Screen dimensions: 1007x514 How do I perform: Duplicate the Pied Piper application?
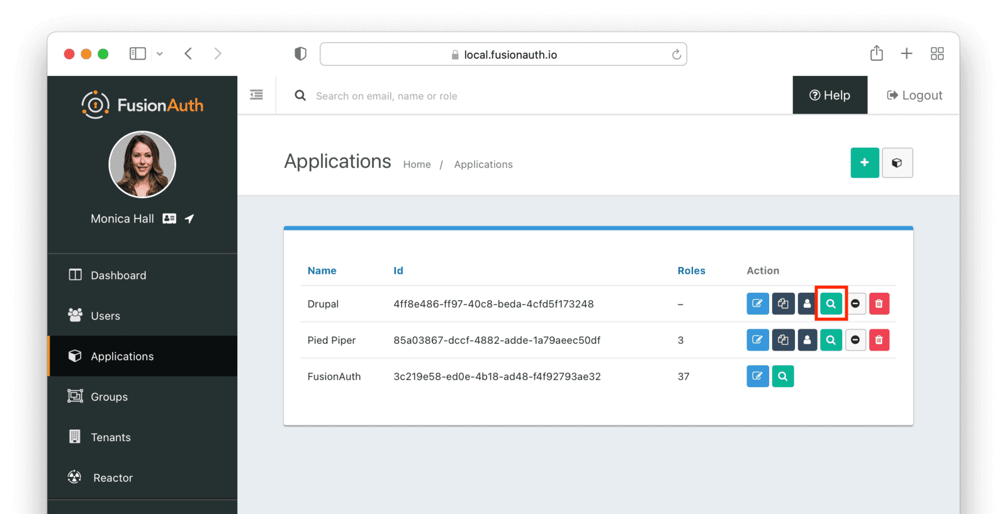[x=783, y=340]
